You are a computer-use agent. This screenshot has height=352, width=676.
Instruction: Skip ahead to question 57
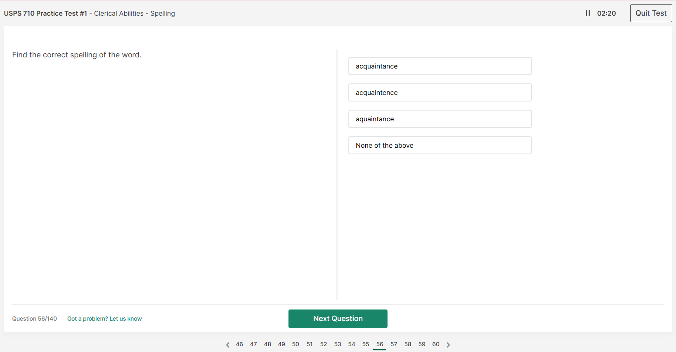[x=394, y=344]
